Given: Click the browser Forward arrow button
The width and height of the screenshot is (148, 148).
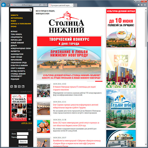Looking at the screenshot, I should 8,5.
